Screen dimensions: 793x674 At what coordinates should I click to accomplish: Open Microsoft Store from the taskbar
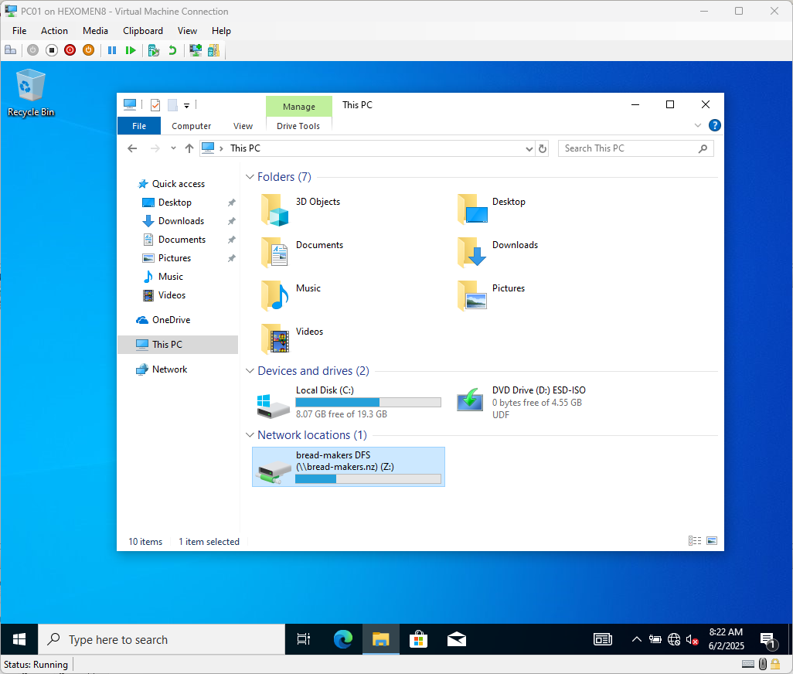418,640
